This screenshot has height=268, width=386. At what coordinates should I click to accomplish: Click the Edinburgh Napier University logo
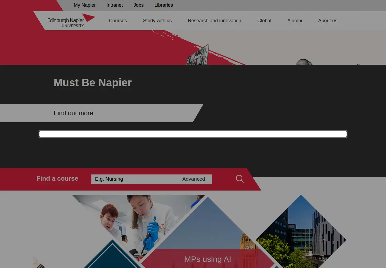pos(71,21)
